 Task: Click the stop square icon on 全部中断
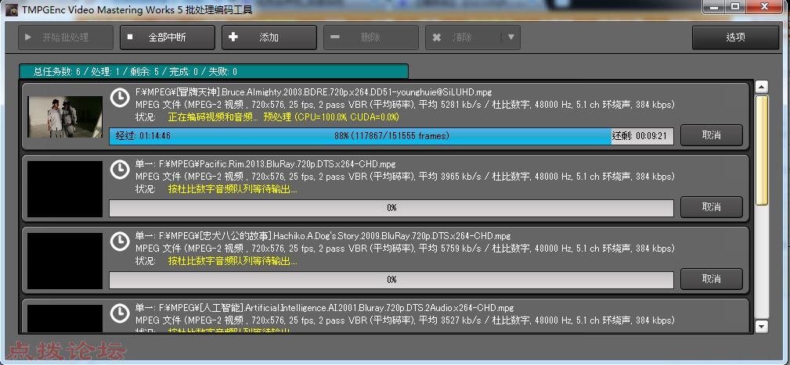[130, 37]
